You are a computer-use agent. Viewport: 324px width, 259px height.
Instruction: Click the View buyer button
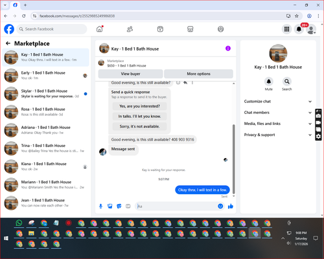click(x=130, y=74)
